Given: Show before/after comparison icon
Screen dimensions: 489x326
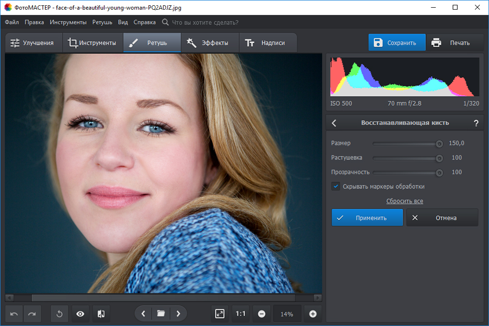Looking at the screenshot, I should point(101,314).
